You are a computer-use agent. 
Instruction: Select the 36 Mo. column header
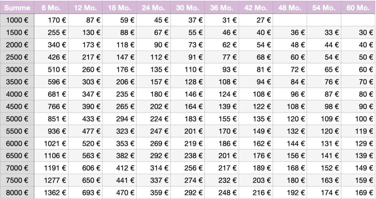[221, 7]
